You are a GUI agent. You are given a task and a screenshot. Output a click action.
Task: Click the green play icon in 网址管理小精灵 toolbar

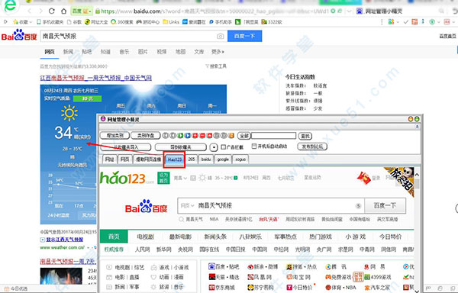180,135
